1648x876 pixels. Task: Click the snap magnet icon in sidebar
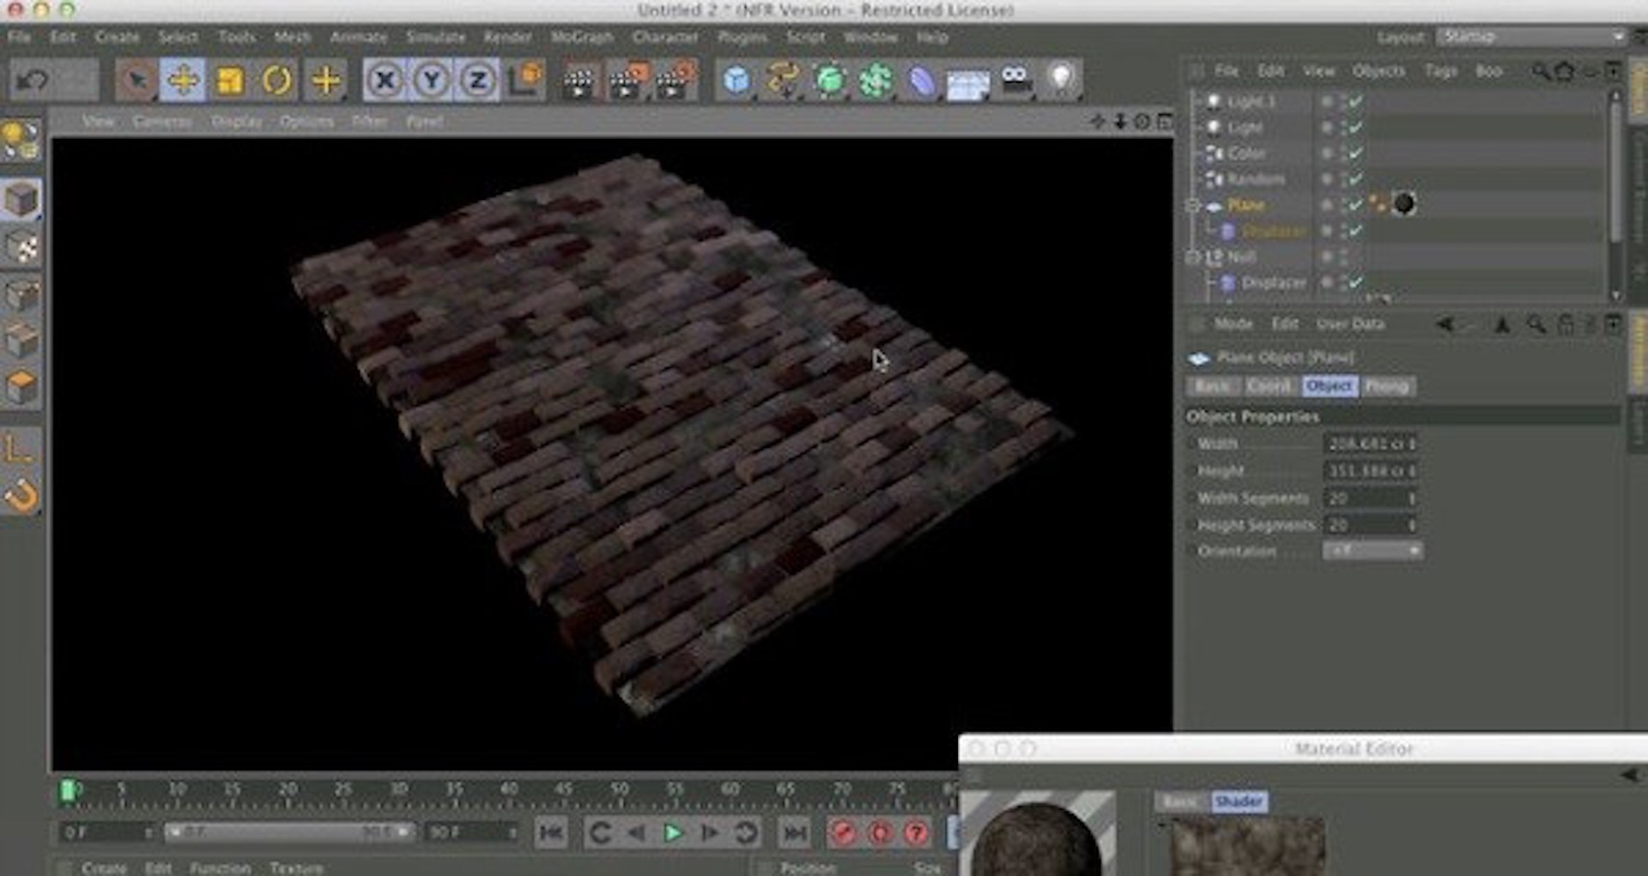tap(21, 495)
